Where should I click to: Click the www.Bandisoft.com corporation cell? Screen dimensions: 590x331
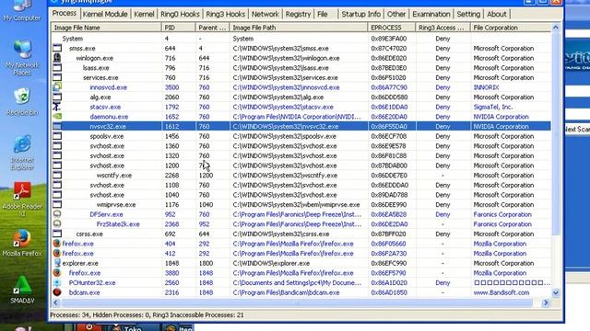pyautogui.click(x=501, y=292)
